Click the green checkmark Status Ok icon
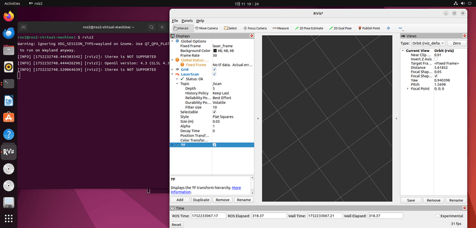Screen dimensions: 476x228 coord(182,79)
